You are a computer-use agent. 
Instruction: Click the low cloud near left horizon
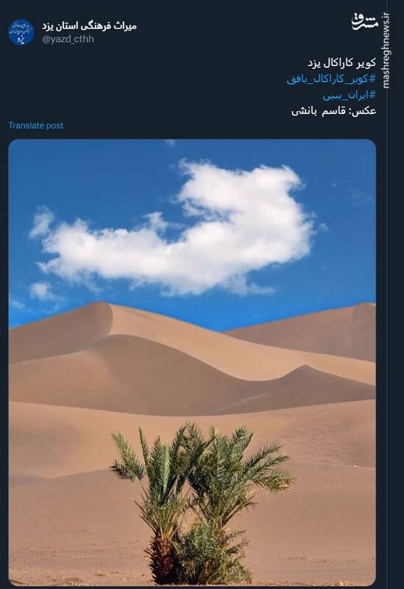coord(41,291)
